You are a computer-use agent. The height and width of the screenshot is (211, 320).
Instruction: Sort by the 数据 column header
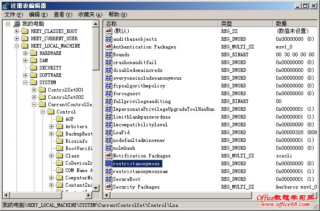tap(295, 23)
